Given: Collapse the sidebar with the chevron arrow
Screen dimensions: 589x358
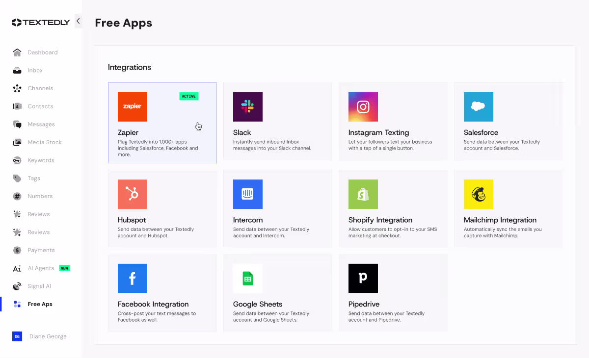Looking at the screenshot, I should click(78, 21).
